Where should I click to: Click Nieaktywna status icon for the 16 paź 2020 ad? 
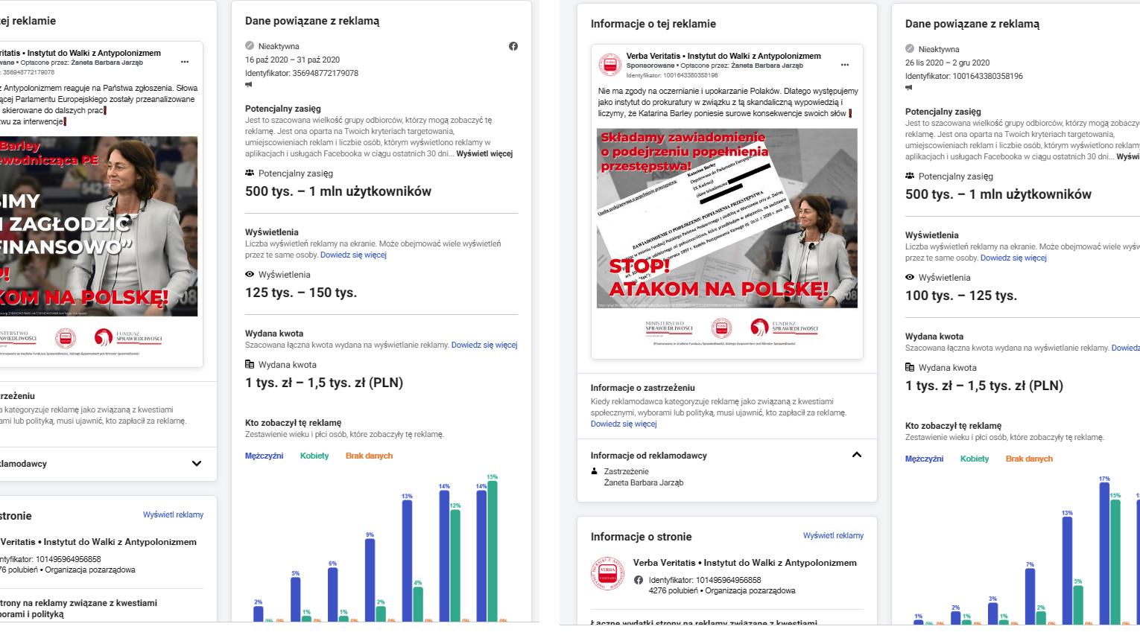(250, 46)
